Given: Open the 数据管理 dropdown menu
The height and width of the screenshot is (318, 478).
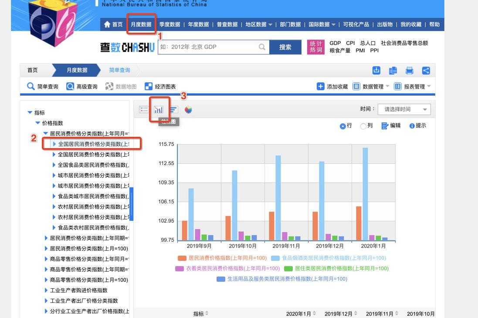Looking at the screenshot, I should coord(371,86).
